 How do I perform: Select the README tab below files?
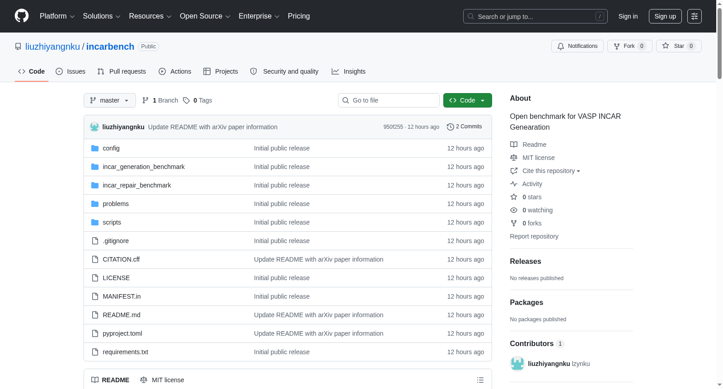(x=110, y=380)
